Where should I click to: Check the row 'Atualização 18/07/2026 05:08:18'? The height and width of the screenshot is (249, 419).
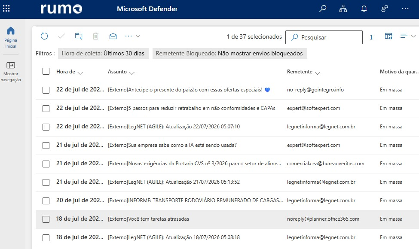pos(46,237)
